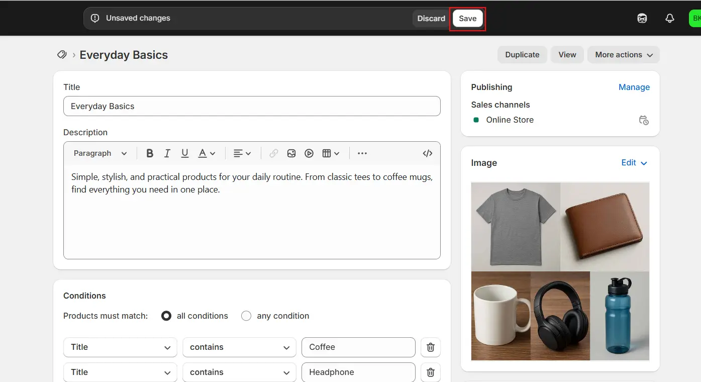The image size is (701, 382).
Task: Open the Paragraph style dropdown
Action: (101, 153)
